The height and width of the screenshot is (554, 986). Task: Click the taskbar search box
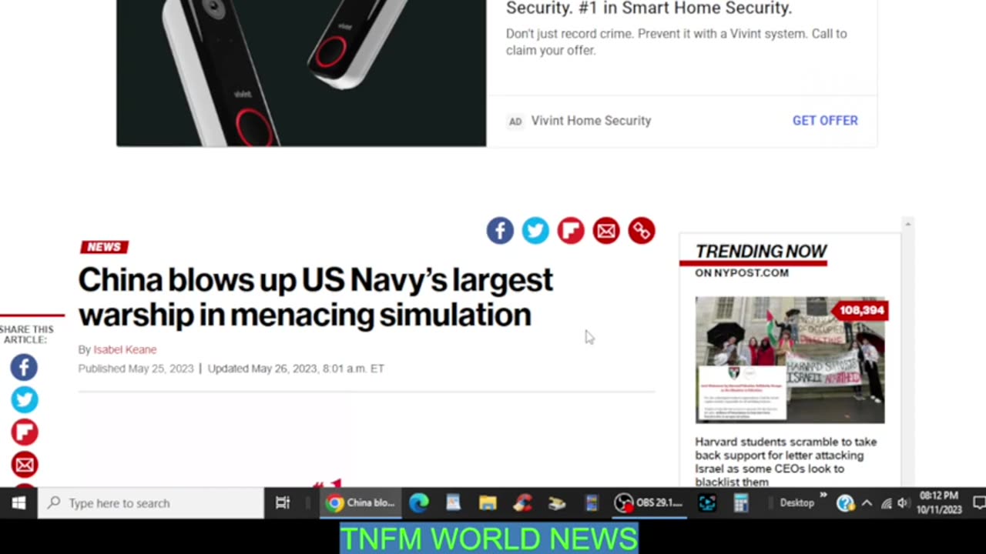point(151,503)
